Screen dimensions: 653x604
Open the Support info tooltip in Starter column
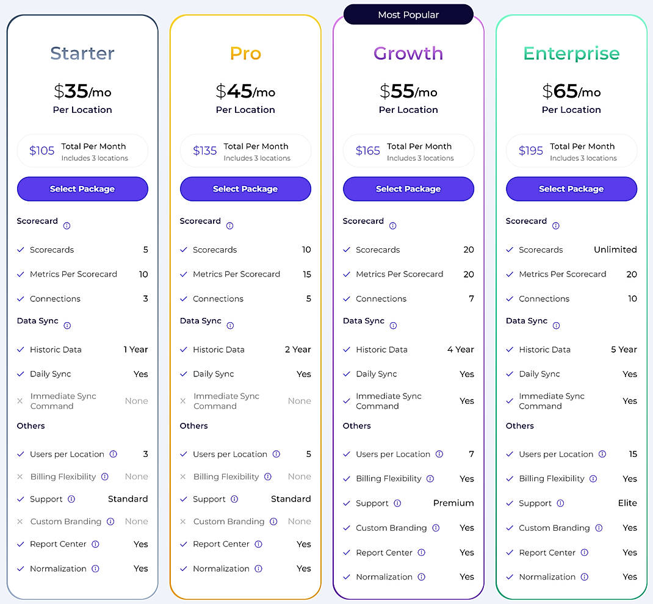[70, 499]
